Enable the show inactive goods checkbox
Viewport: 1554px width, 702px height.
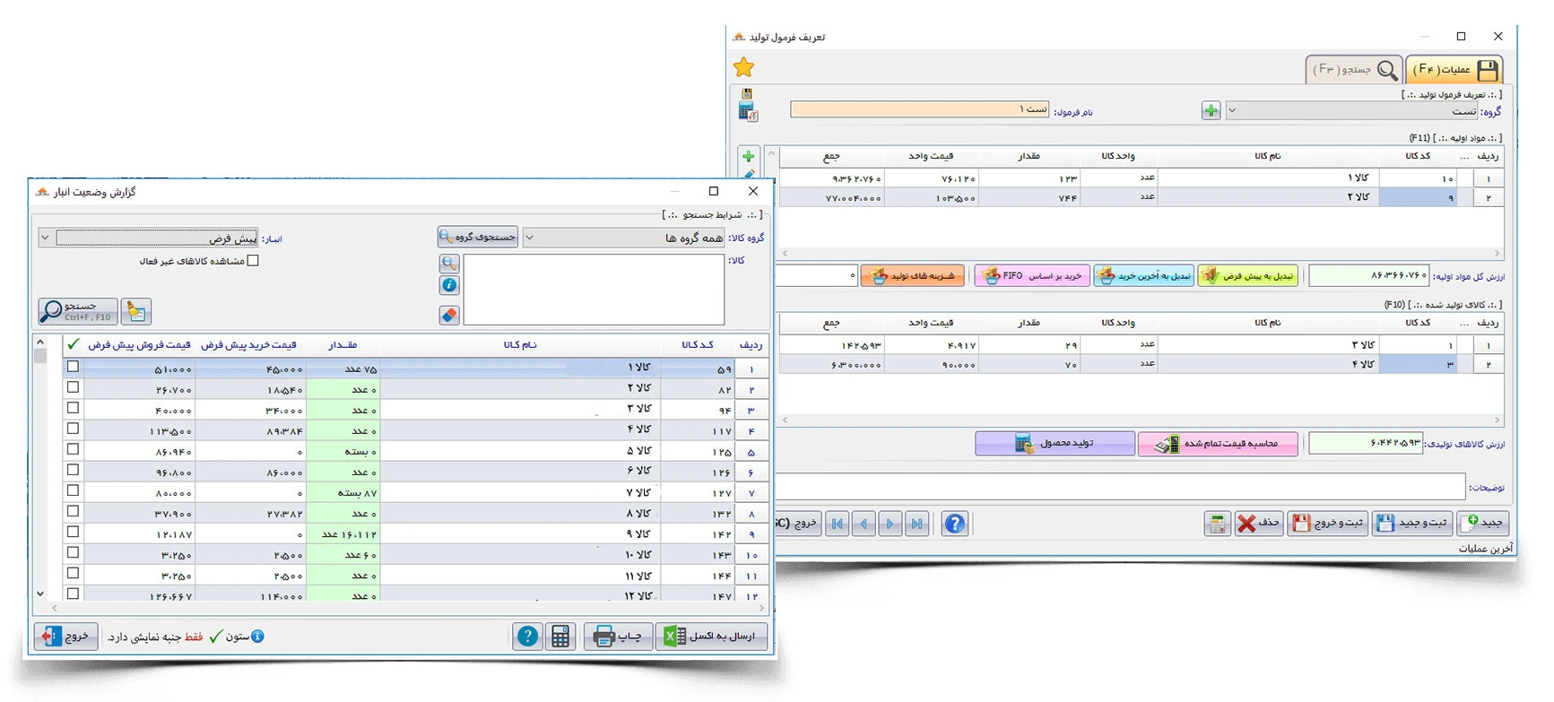(x=253, y=261)
